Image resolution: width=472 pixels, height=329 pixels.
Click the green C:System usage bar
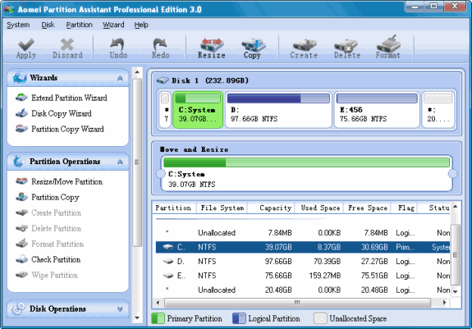coord(306,162)
